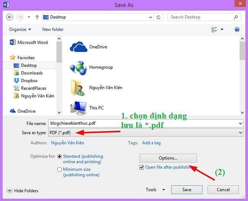This screenshot has height=201, width=248.
Task: Toggle Open file after publishing checkbox
Action: click(142, 167)
